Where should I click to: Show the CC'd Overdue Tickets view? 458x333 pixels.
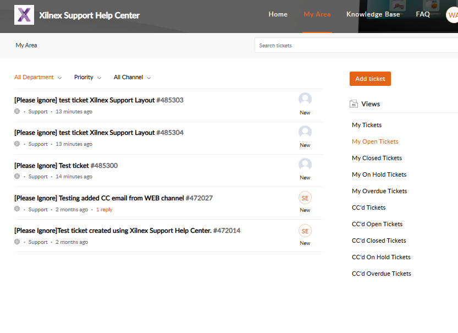coord(381,274)
